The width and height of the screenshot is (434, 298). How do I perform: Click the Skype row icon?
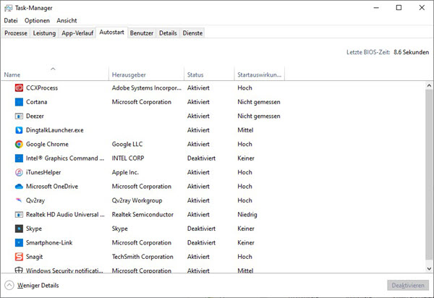click(x=19, y=229)
